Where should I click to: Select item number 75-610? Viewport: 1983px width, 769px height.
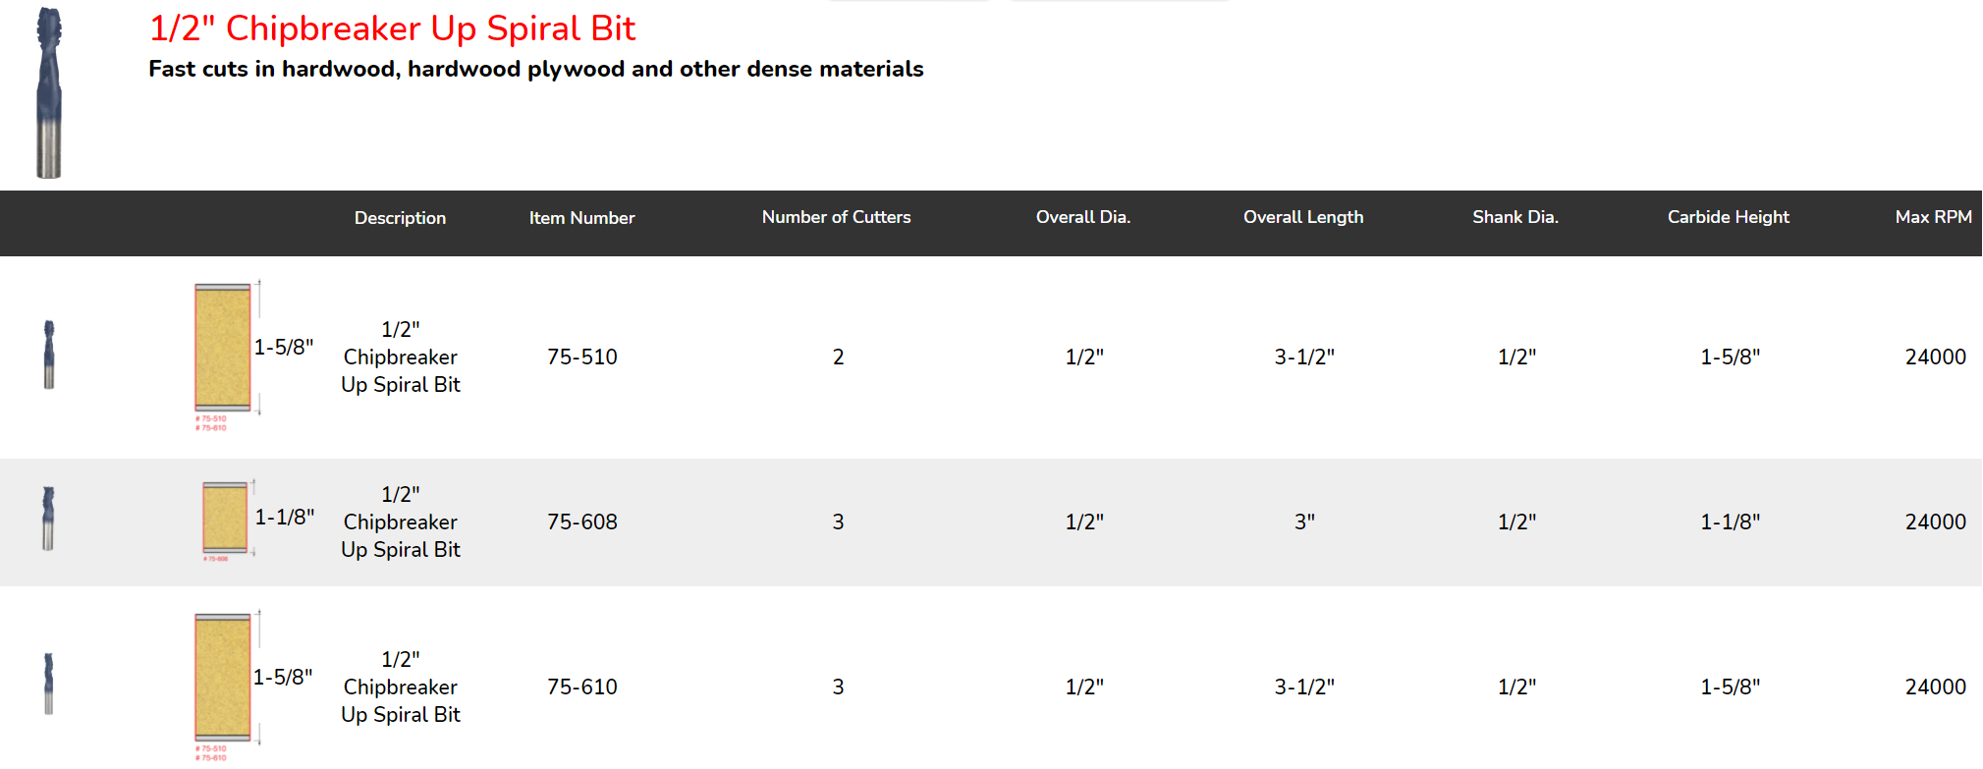582,687
